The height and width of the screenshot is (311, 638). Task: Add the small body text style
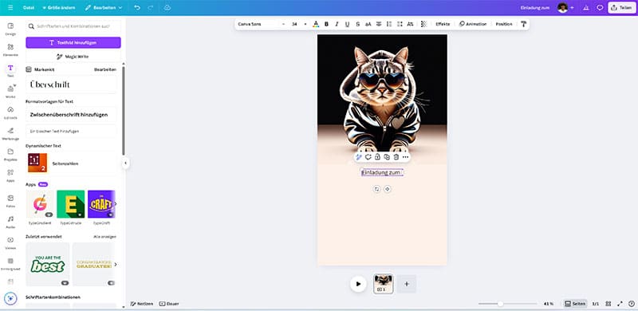(71, 132)
